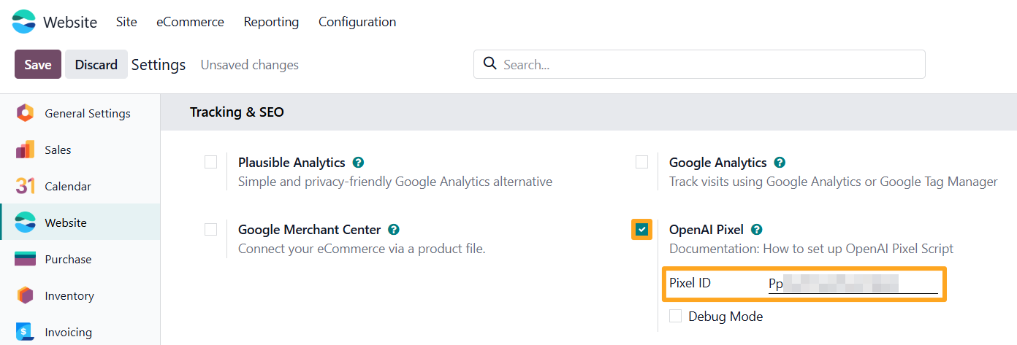Open the Reporting menu

tap(271, 22)
